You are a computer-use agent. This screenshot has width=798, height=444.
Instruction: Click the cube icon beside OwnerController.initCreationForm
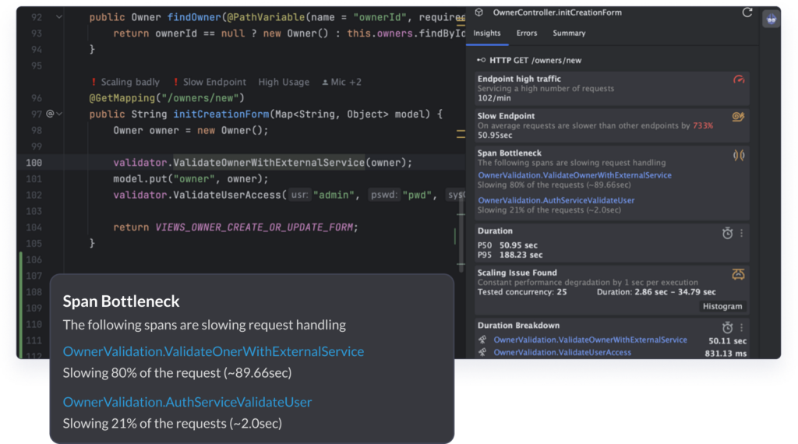479,12
